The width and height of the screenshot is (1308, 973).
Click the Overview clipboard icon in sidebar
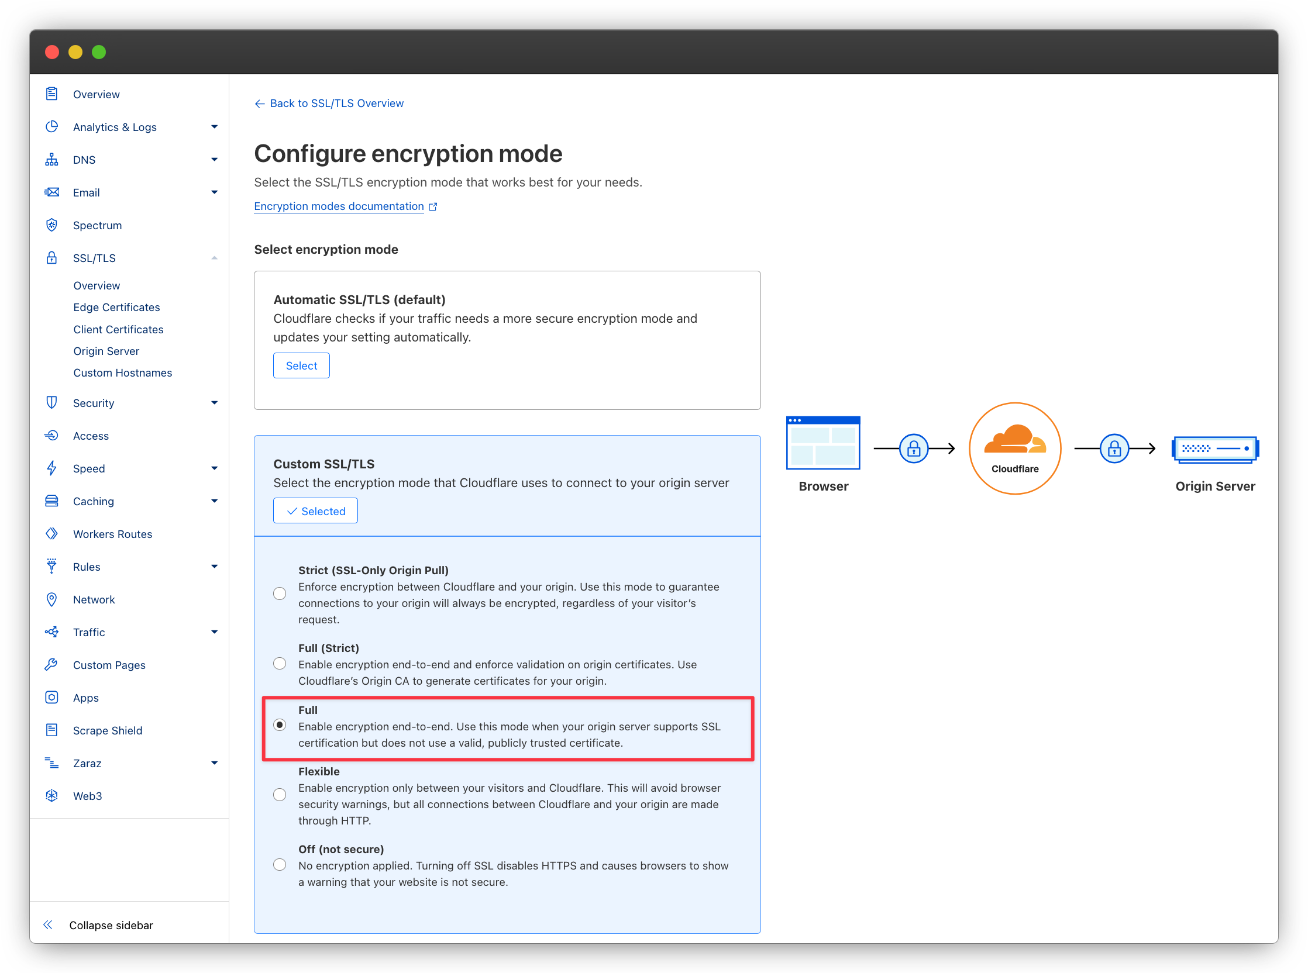[52, 94]
